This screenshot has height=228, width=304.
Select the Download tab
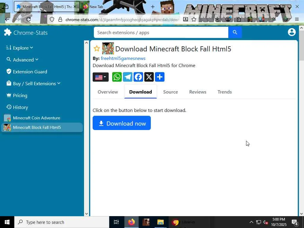(x=140, y=92)
